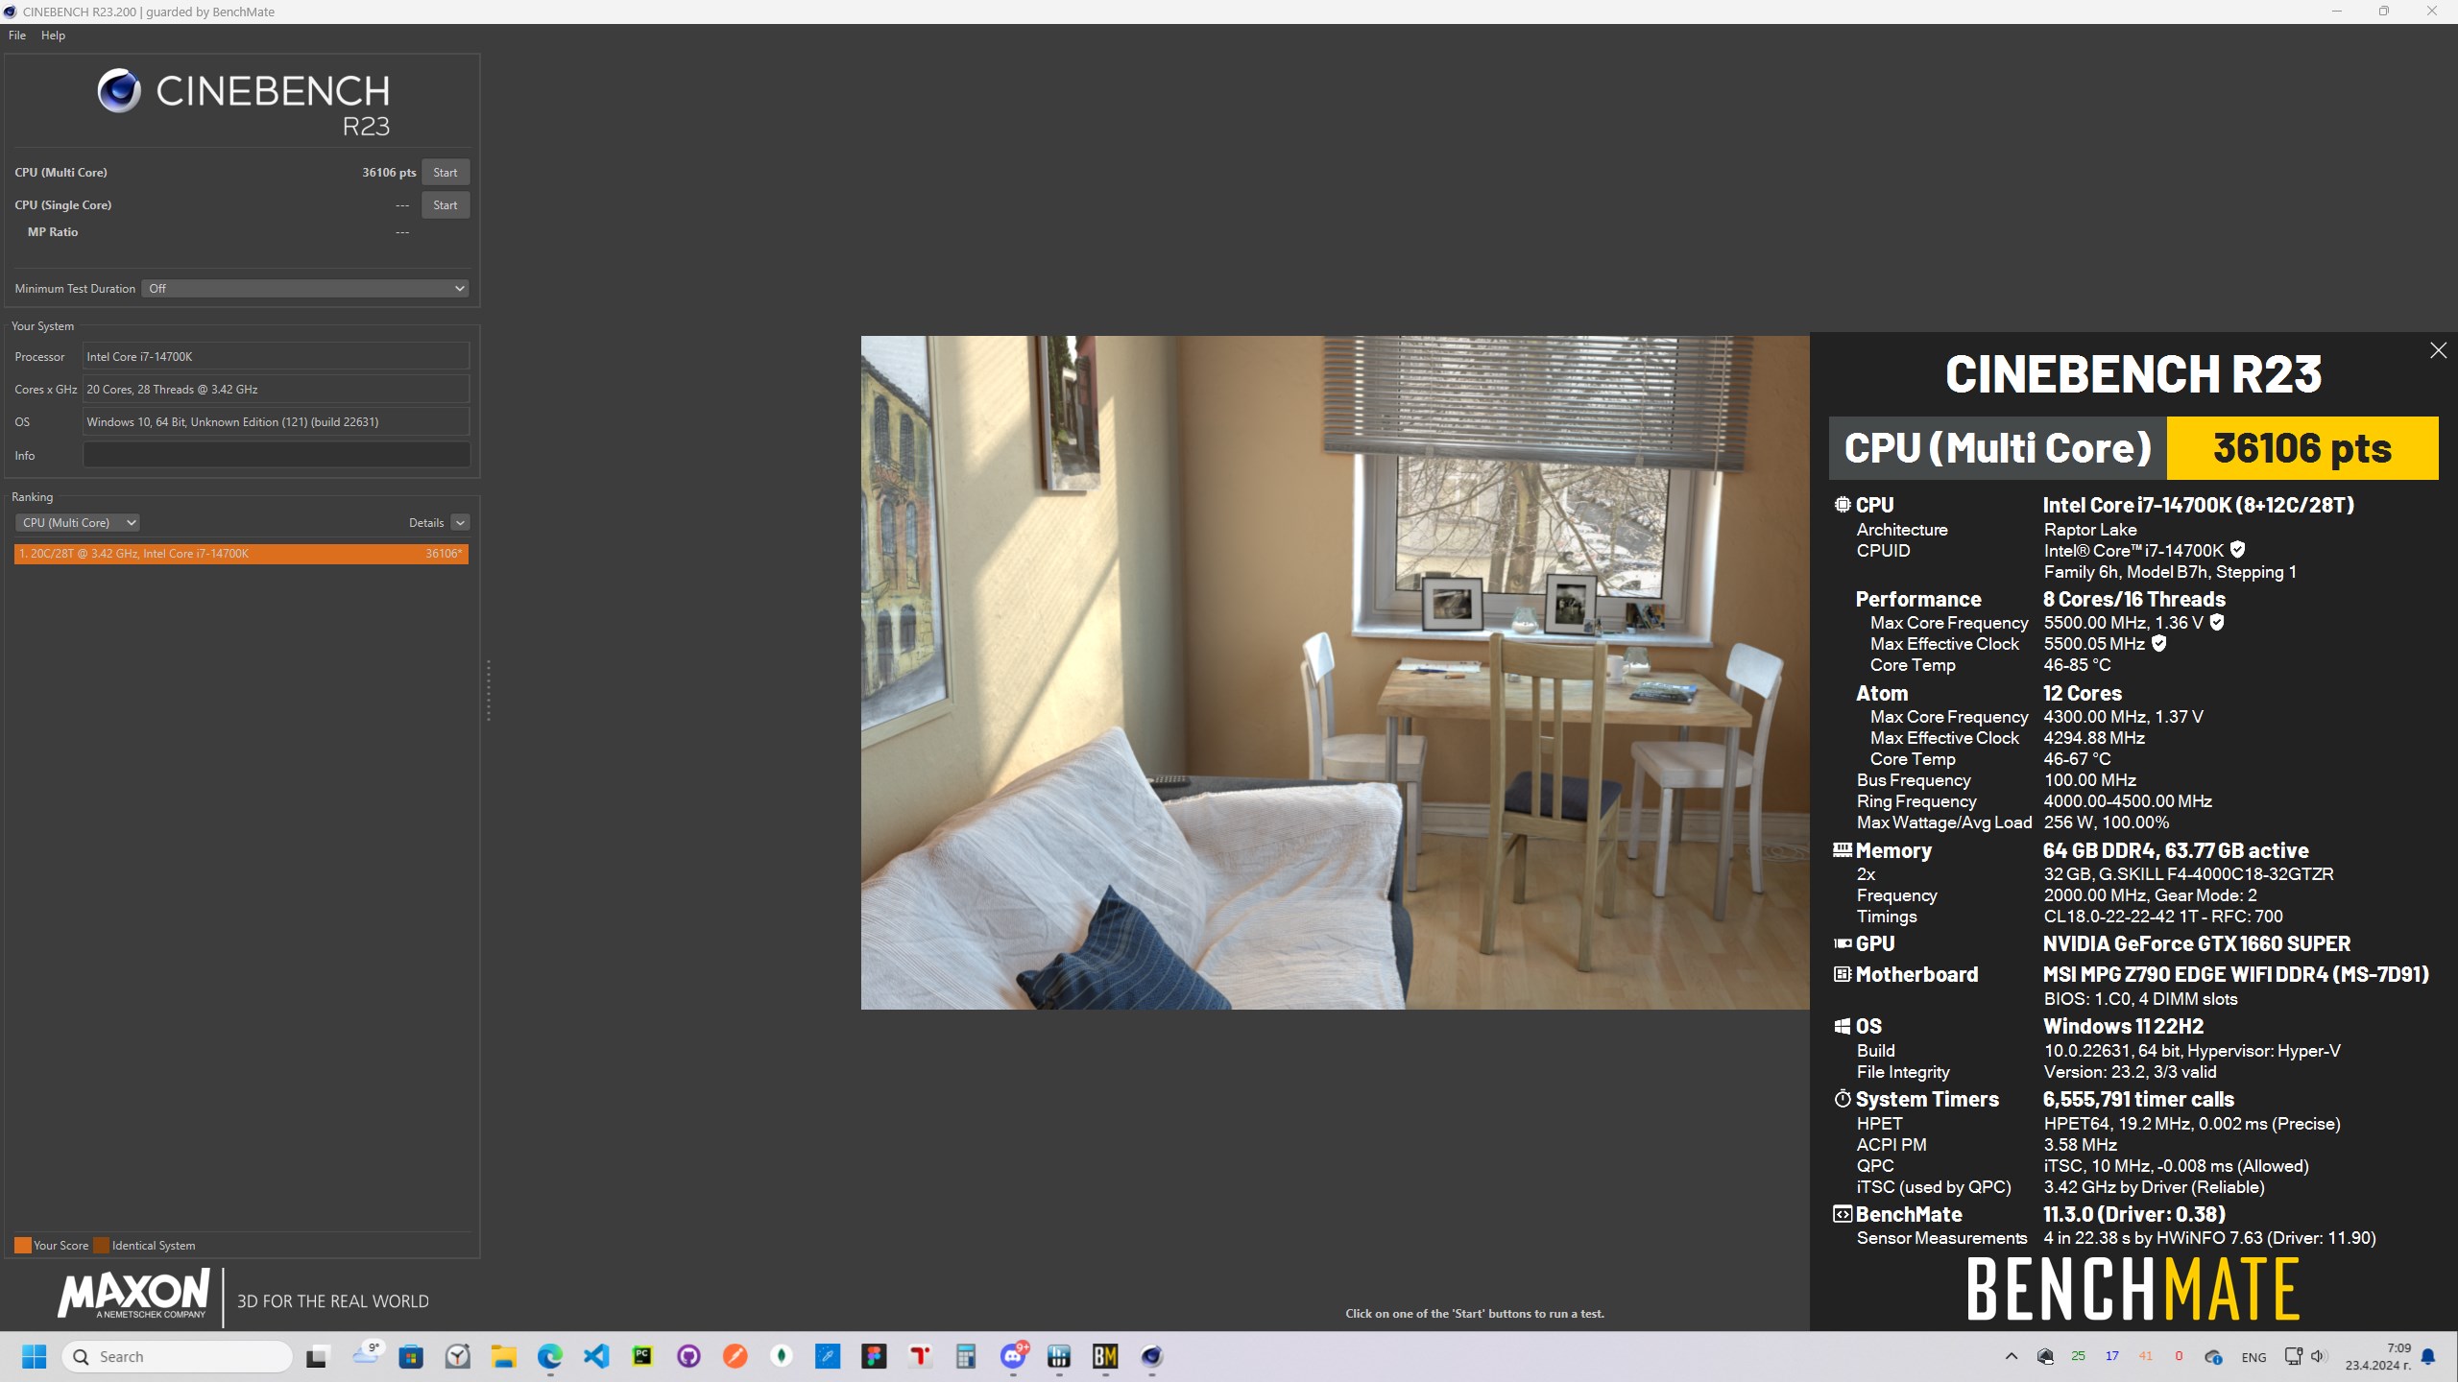Open the weather widget showing 9°
The height and width of the screenshot is (1382, 2458).
pyautogui.click(x=367, y=1354)
